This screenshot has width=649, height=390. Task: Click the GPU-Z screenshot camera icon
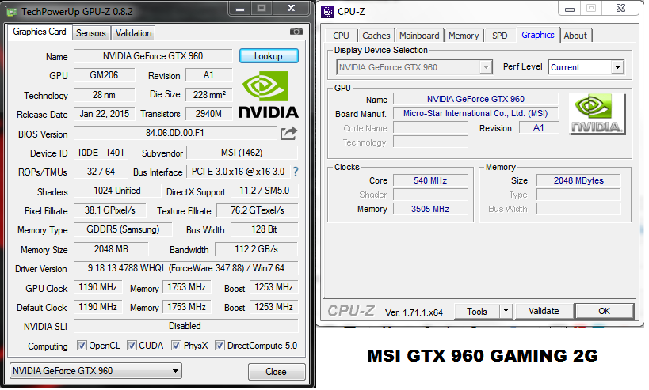tap(296, 32)
